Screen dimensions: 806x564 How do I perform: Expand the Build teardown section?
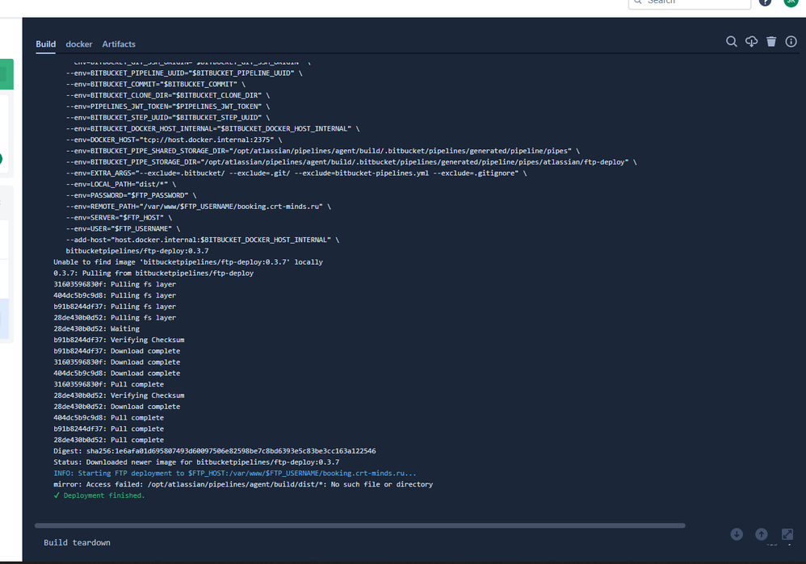(x=77, y=542)
